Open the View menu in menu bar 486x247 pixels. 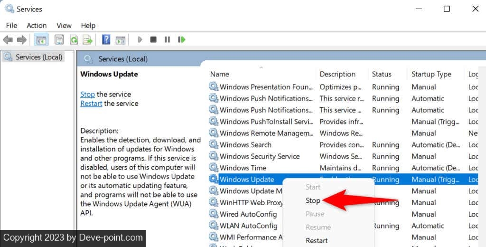point(64,25)
